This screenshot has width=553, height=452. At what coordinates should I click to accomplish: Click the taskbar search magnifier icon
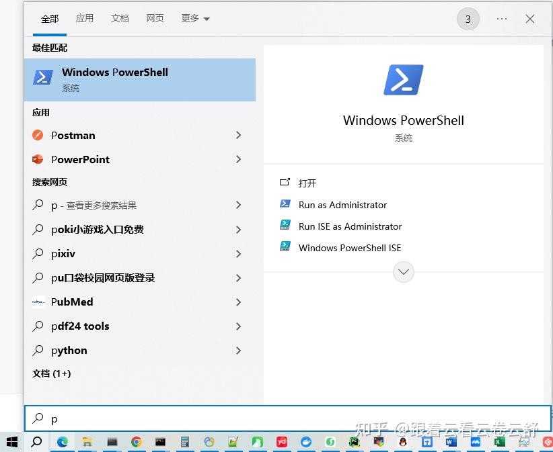click(x=36, y=441)
